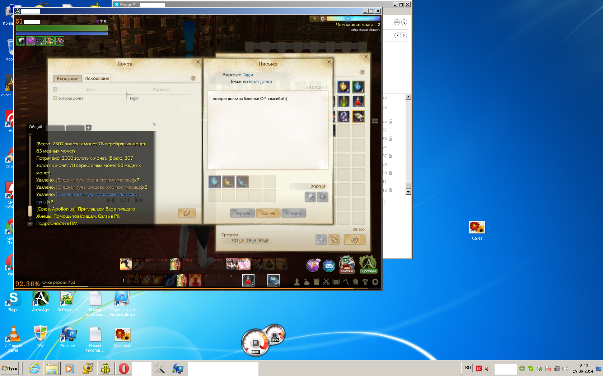This screenshot has height=376, width=603.
Task: Close the Почта window
Action: click(198, 62)
